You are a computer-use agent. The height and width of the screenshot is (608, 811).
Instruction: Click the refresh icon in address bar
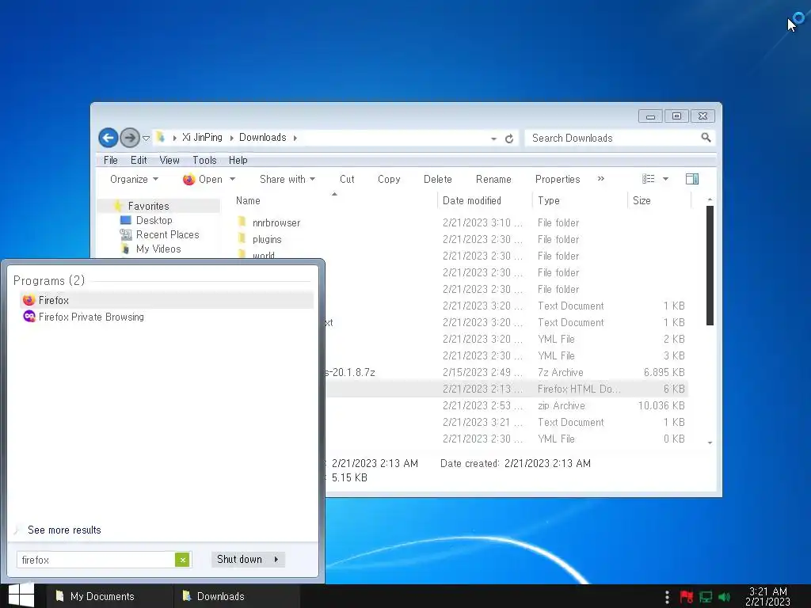(x=509, y=138)
